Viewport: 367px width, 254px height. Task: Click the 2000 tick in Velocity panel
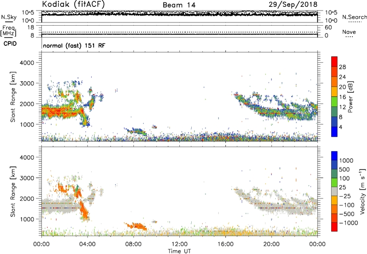tap(27, 199)
